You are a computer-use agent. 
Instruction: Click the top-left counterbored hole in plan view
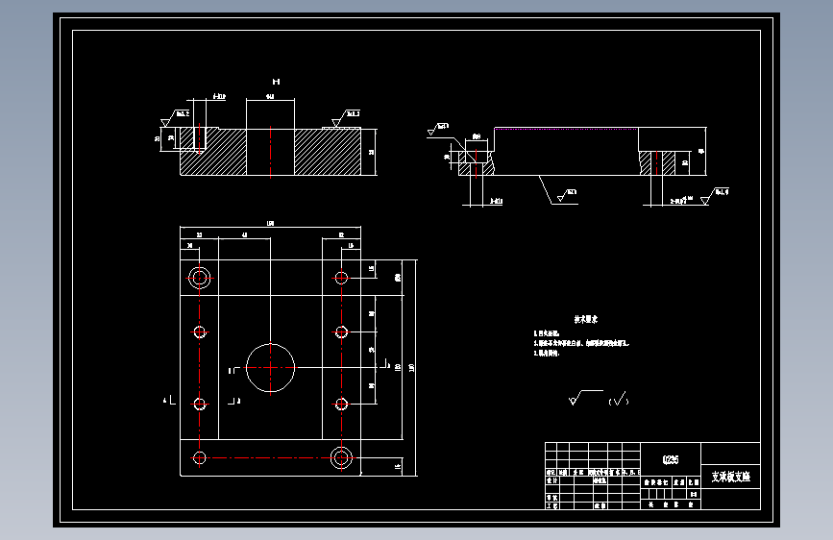(199, 278)
